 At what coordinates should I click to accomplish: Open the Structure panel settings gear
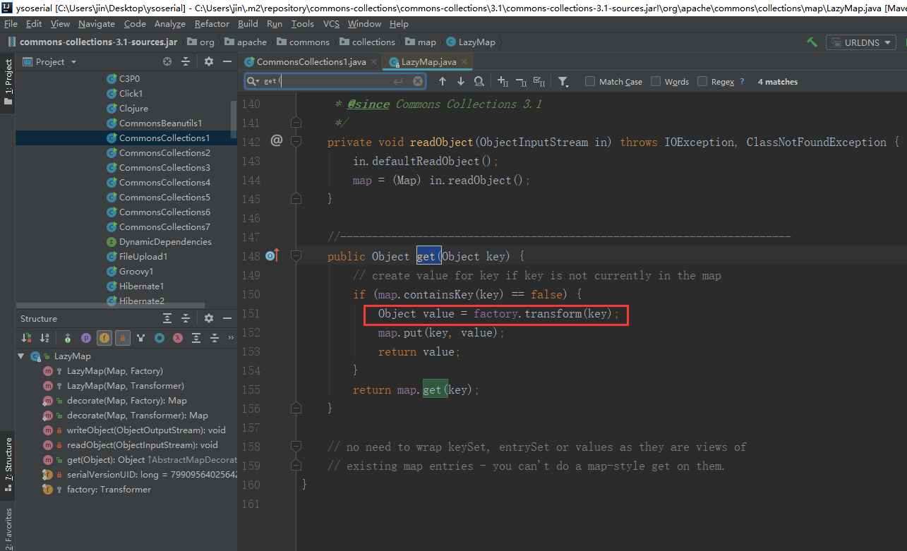pyautogui.click(x=208, y=318)
